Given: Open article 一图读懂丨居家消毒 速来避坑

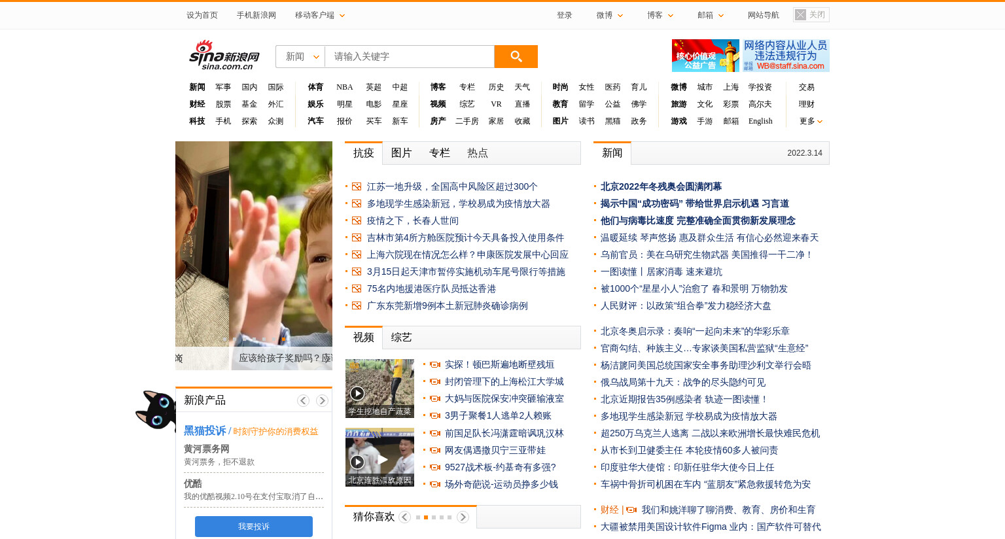Looking at the screenshot, I should pos(661,271).
